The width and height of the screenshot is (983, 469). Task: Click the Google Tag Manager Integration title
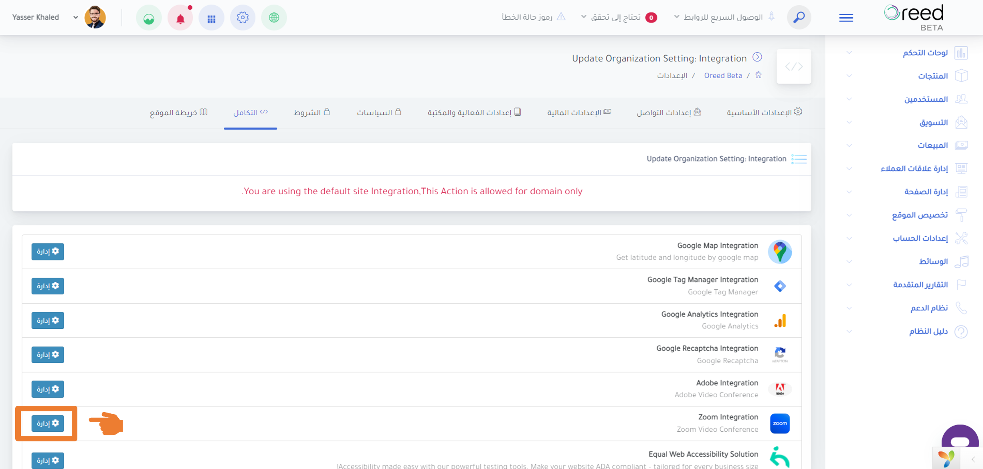(703, 280)
